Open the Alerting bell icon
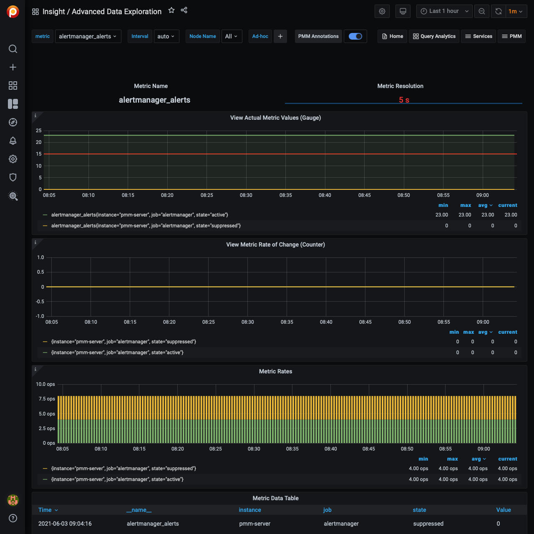Viewport: 534px width, 534px height. (13, 141)
